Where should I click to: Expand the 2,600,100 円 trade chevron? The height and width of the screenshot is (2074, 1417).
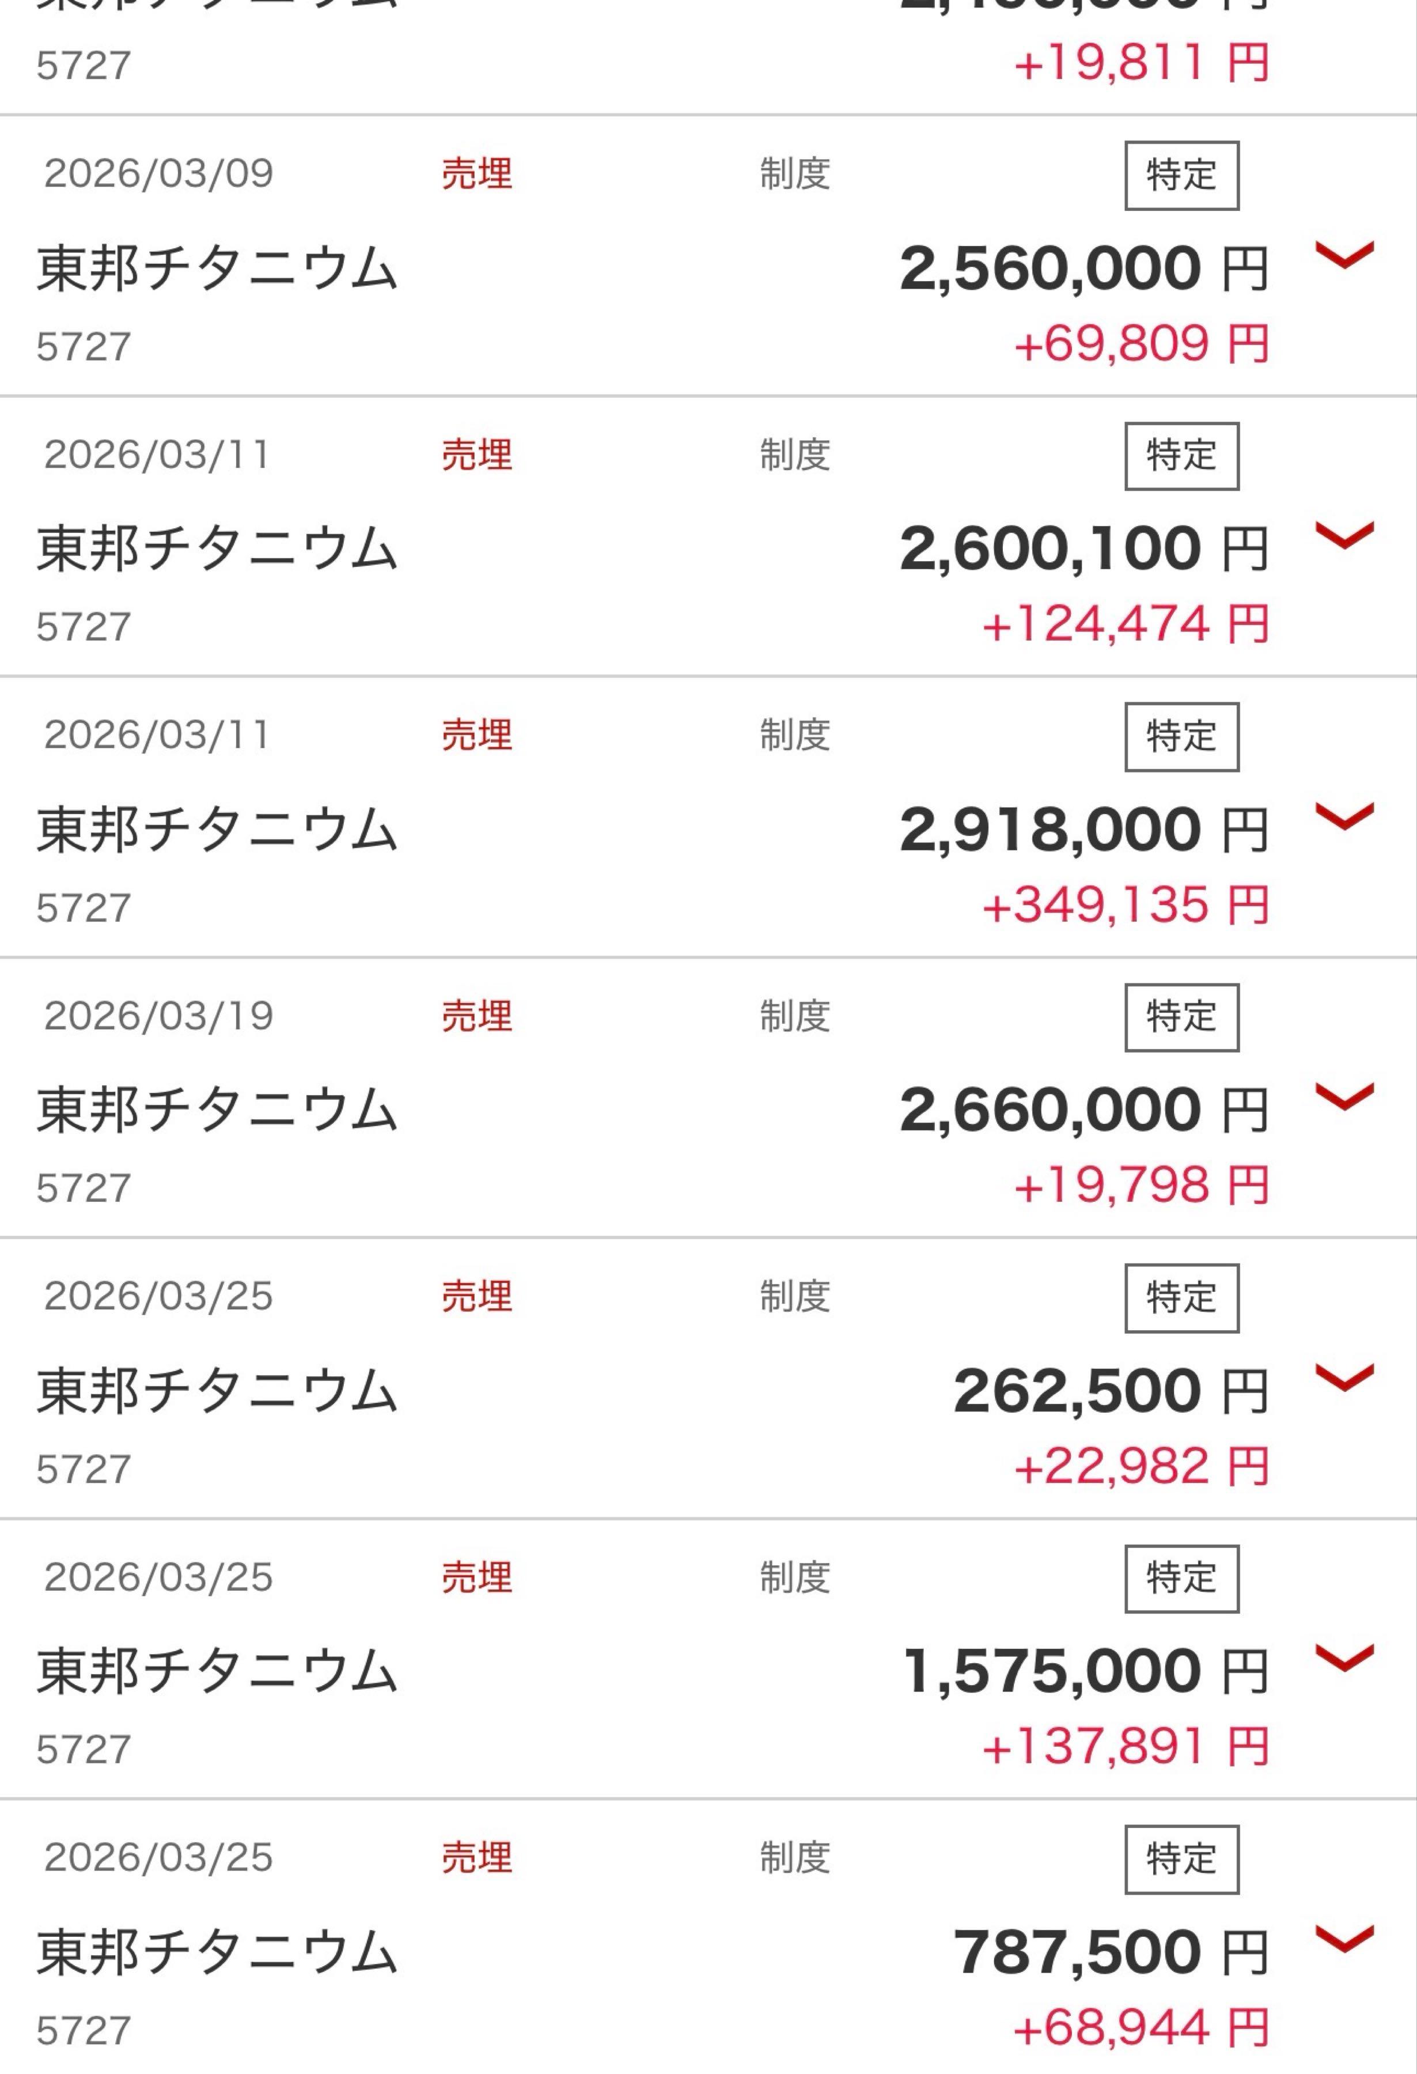click(x=1344, y=535)
